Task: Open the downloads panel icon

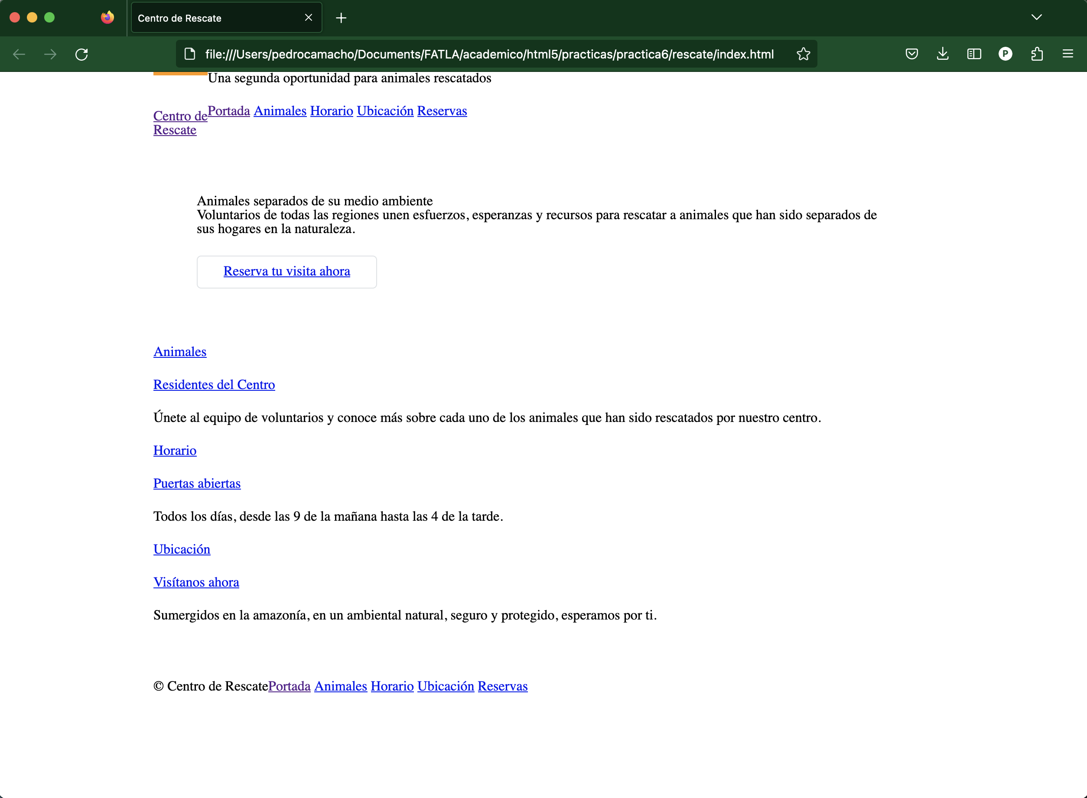Action: (943, 54)
